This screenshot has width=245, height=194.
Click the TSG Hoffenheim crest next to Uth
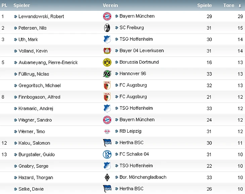[107, 39]
